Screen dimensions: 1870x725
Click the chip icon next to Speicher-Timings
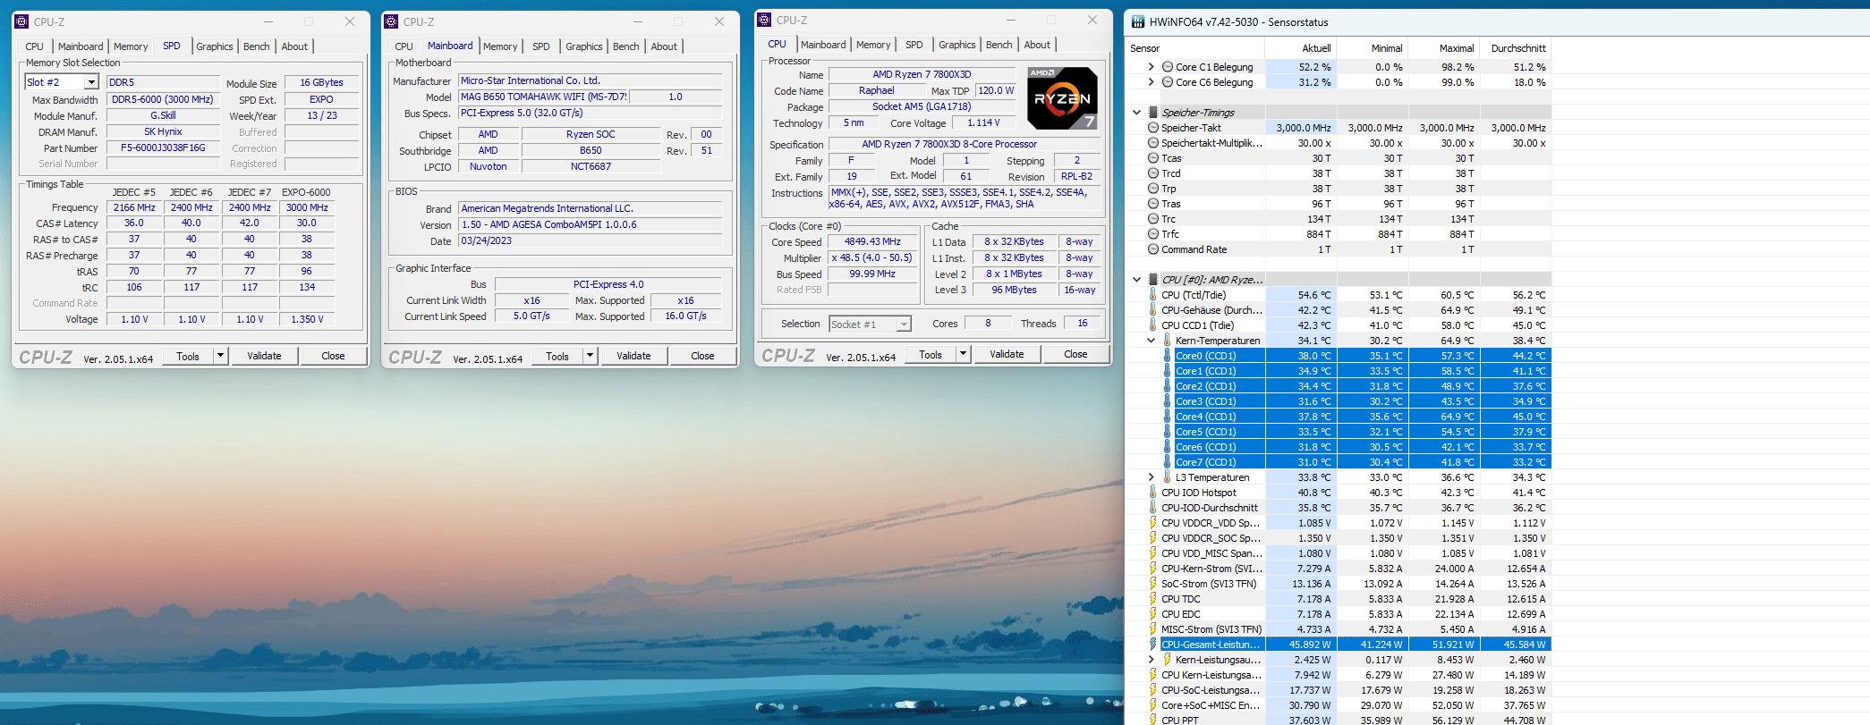click(x=1153, y=113)
